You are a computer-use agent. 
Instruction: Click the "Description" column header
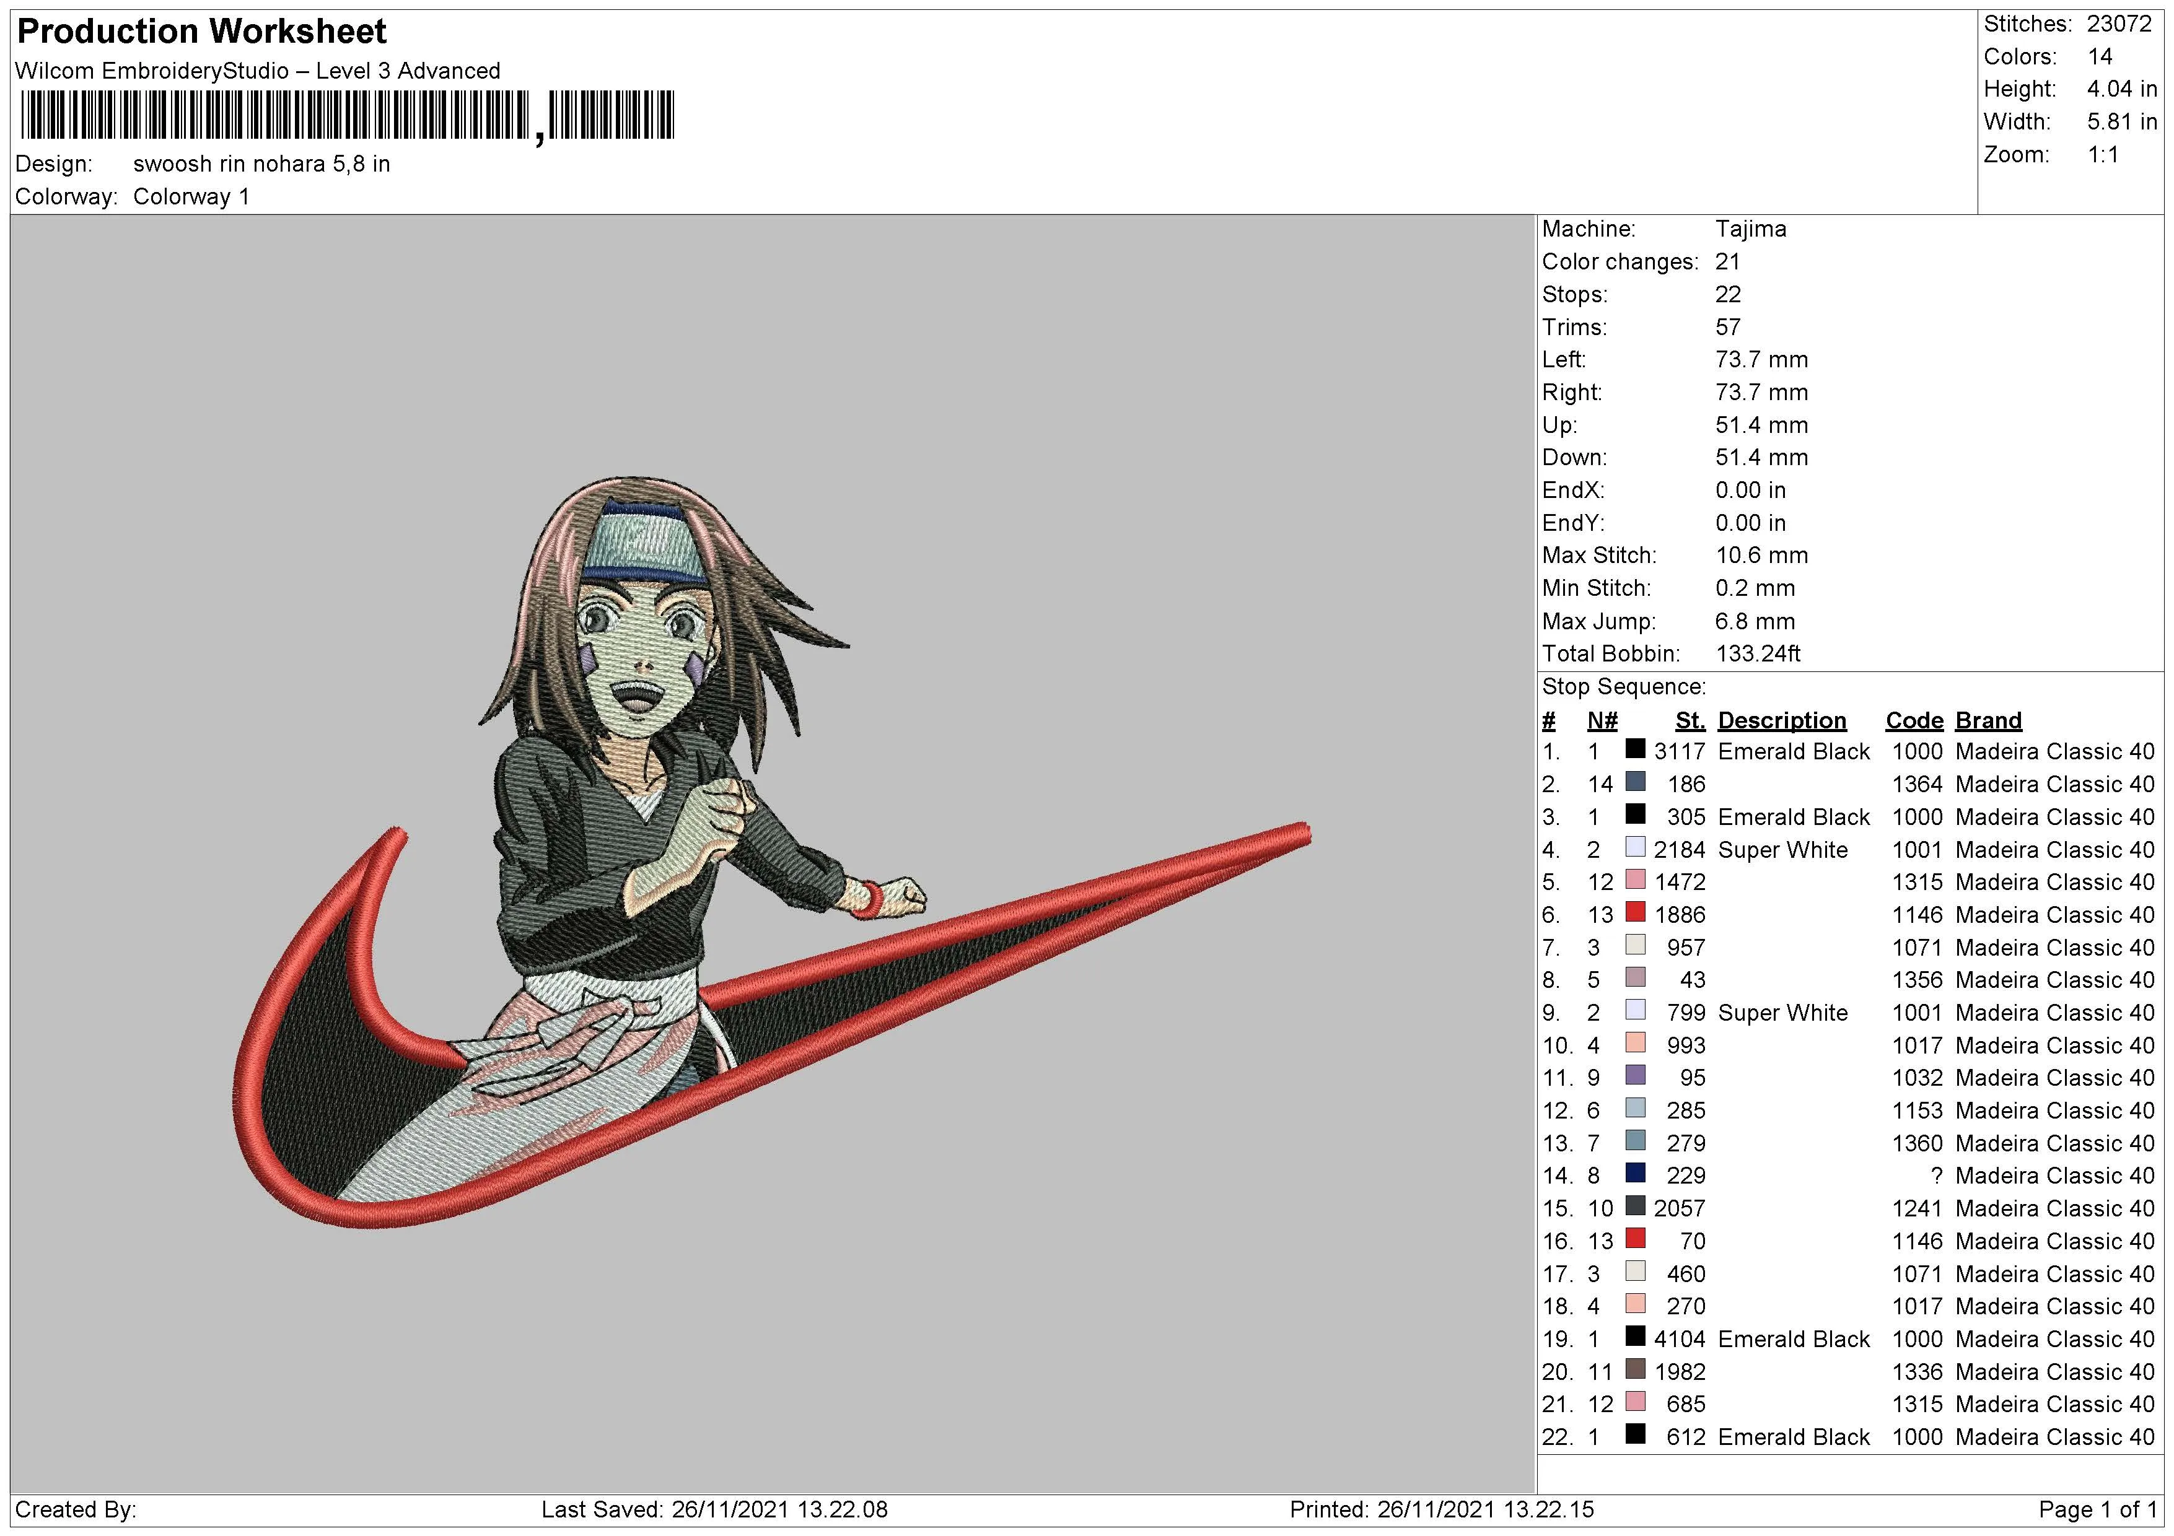pos(1781,721)
